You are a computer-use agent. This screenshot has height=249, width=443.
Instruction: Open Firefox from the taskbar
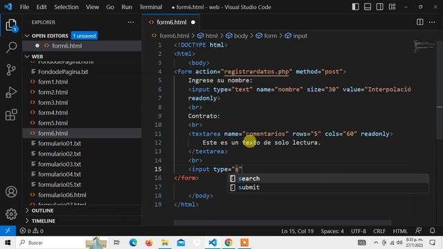pyautogui.click(x=149, y=243)
